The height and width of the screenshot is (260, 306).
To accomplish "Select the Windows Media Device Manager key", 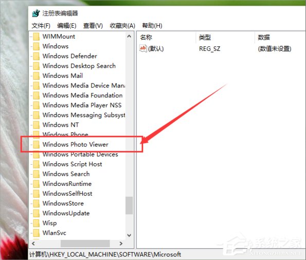I will tap(84, 85).
